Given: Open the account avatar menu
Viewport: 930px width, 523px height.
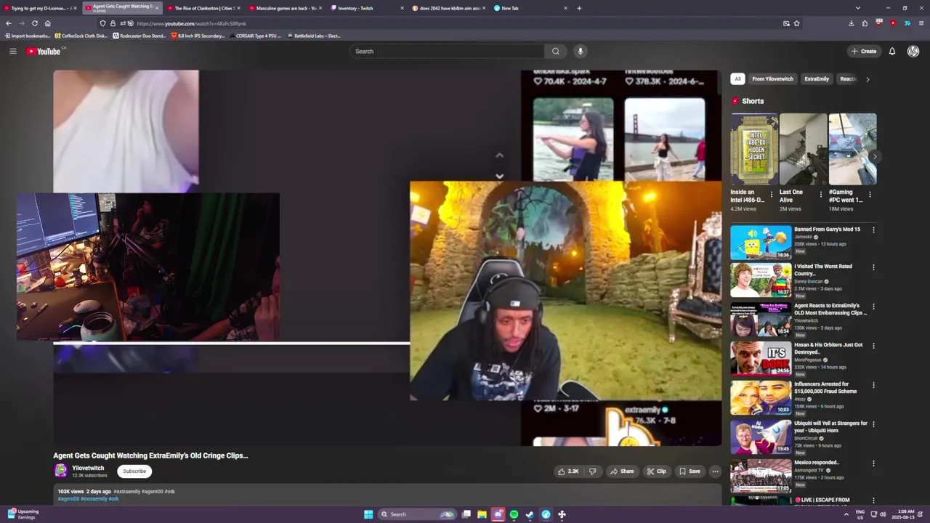Looking at the screenshot, I should click(913, 51).
